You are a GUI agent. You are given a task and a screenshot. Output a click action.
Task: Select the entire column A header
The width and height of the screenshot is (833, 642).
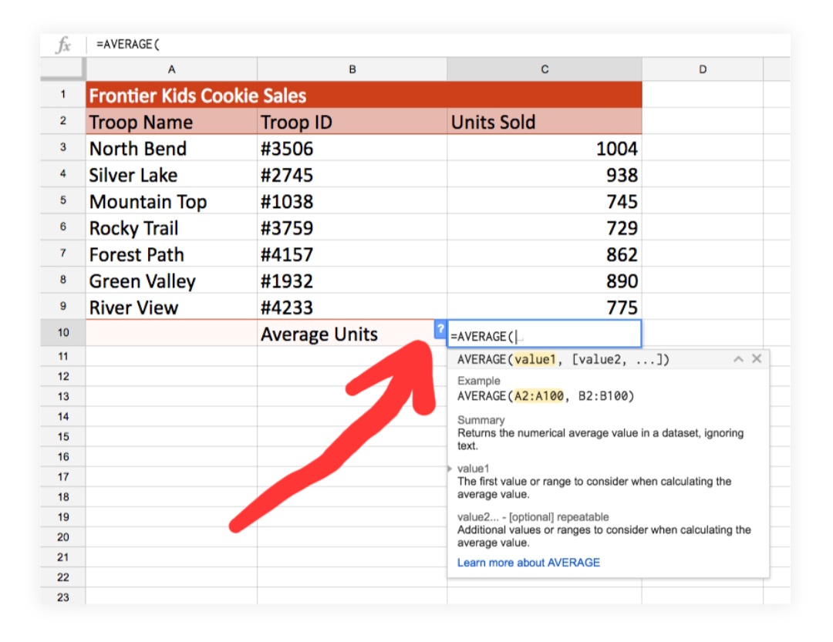[x=171, y=69]
